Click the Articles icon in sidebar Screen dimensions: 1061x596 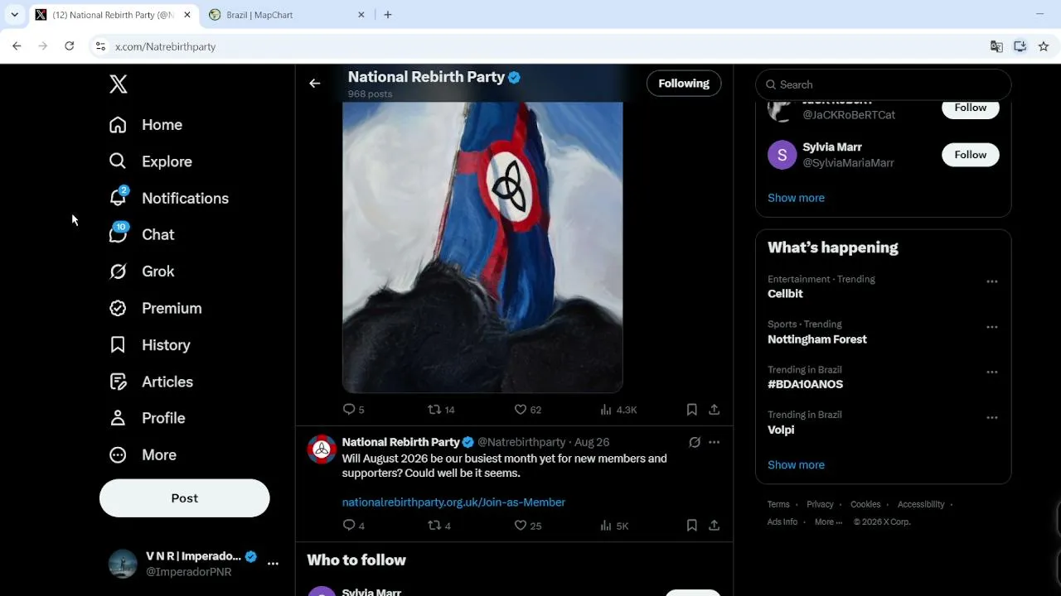[x=118, y=382]
